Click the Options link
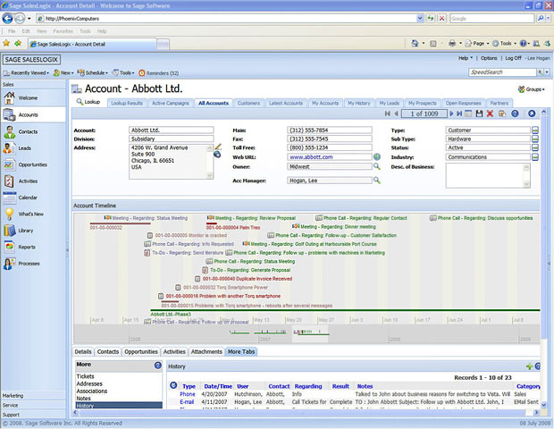Image resolution: width=554 pixels, height=429 pixels. [x=489, y=58]
